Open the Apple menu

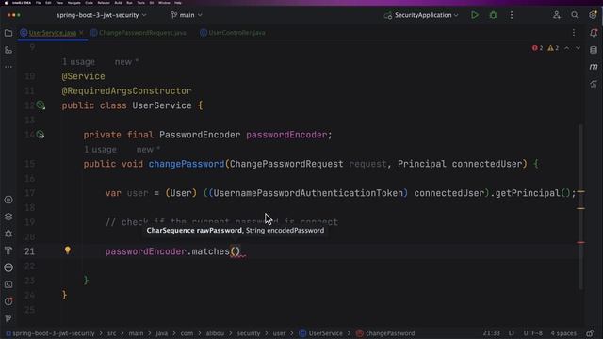pyautogui.click(x=6, y=3)
